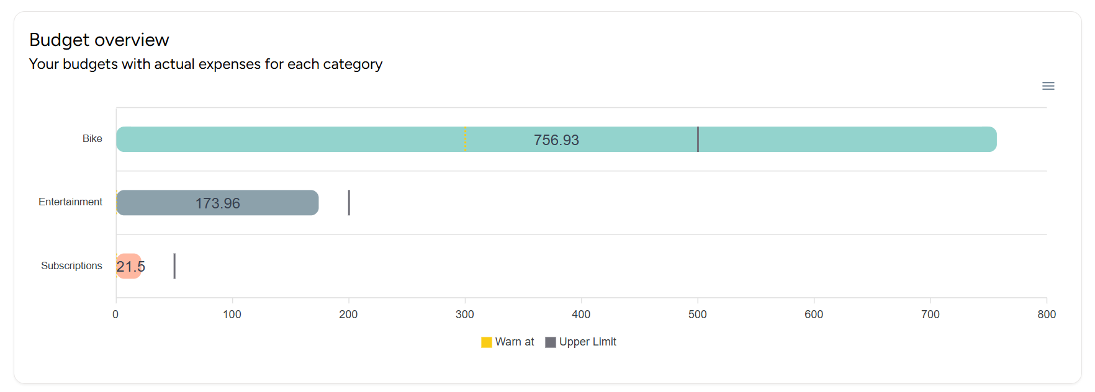Click the gray Upper Limit legend swatch

[551, 342]
